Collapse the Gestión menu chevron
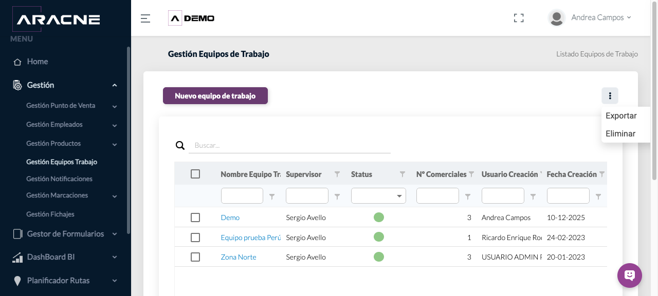The height and width of the screenshot is (296, 658). tap(115, 85)
